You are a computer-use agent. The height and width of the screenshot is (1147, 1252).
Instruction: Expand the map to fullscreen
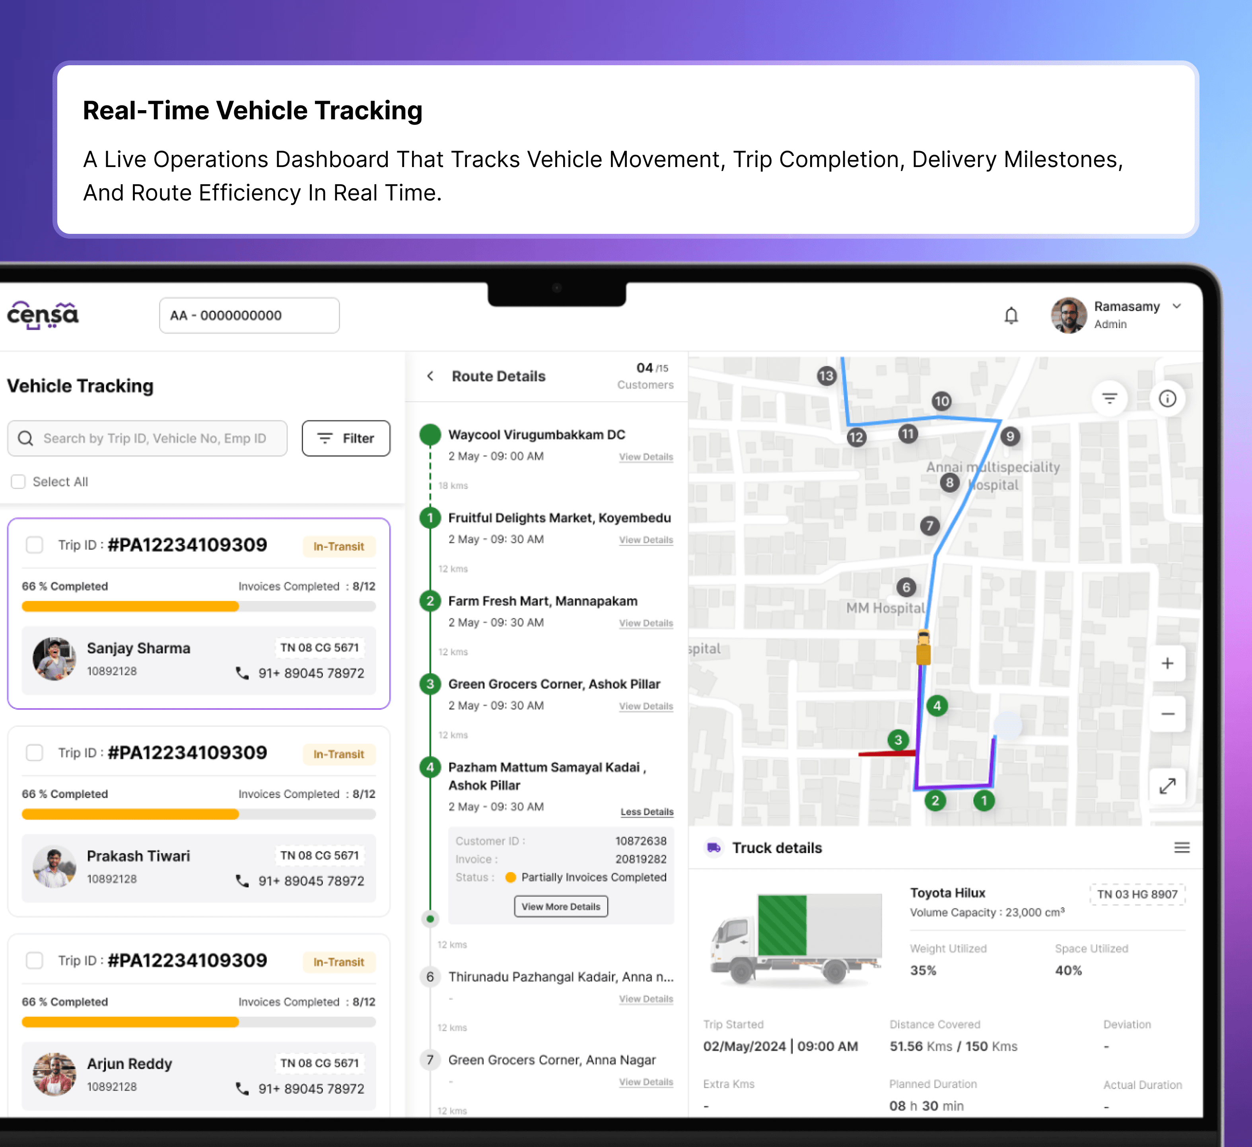coord(1167,785)
